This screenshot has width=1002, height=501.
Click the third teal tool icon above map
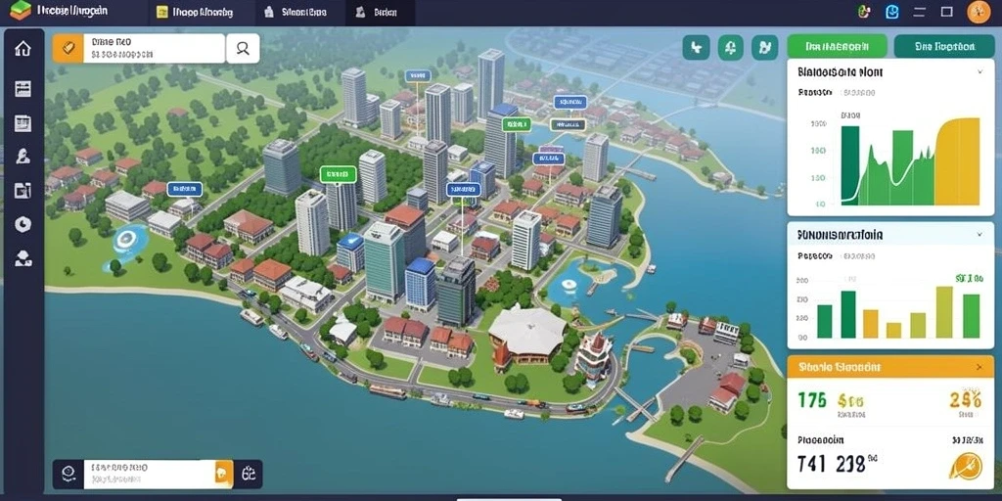point(765,47)
